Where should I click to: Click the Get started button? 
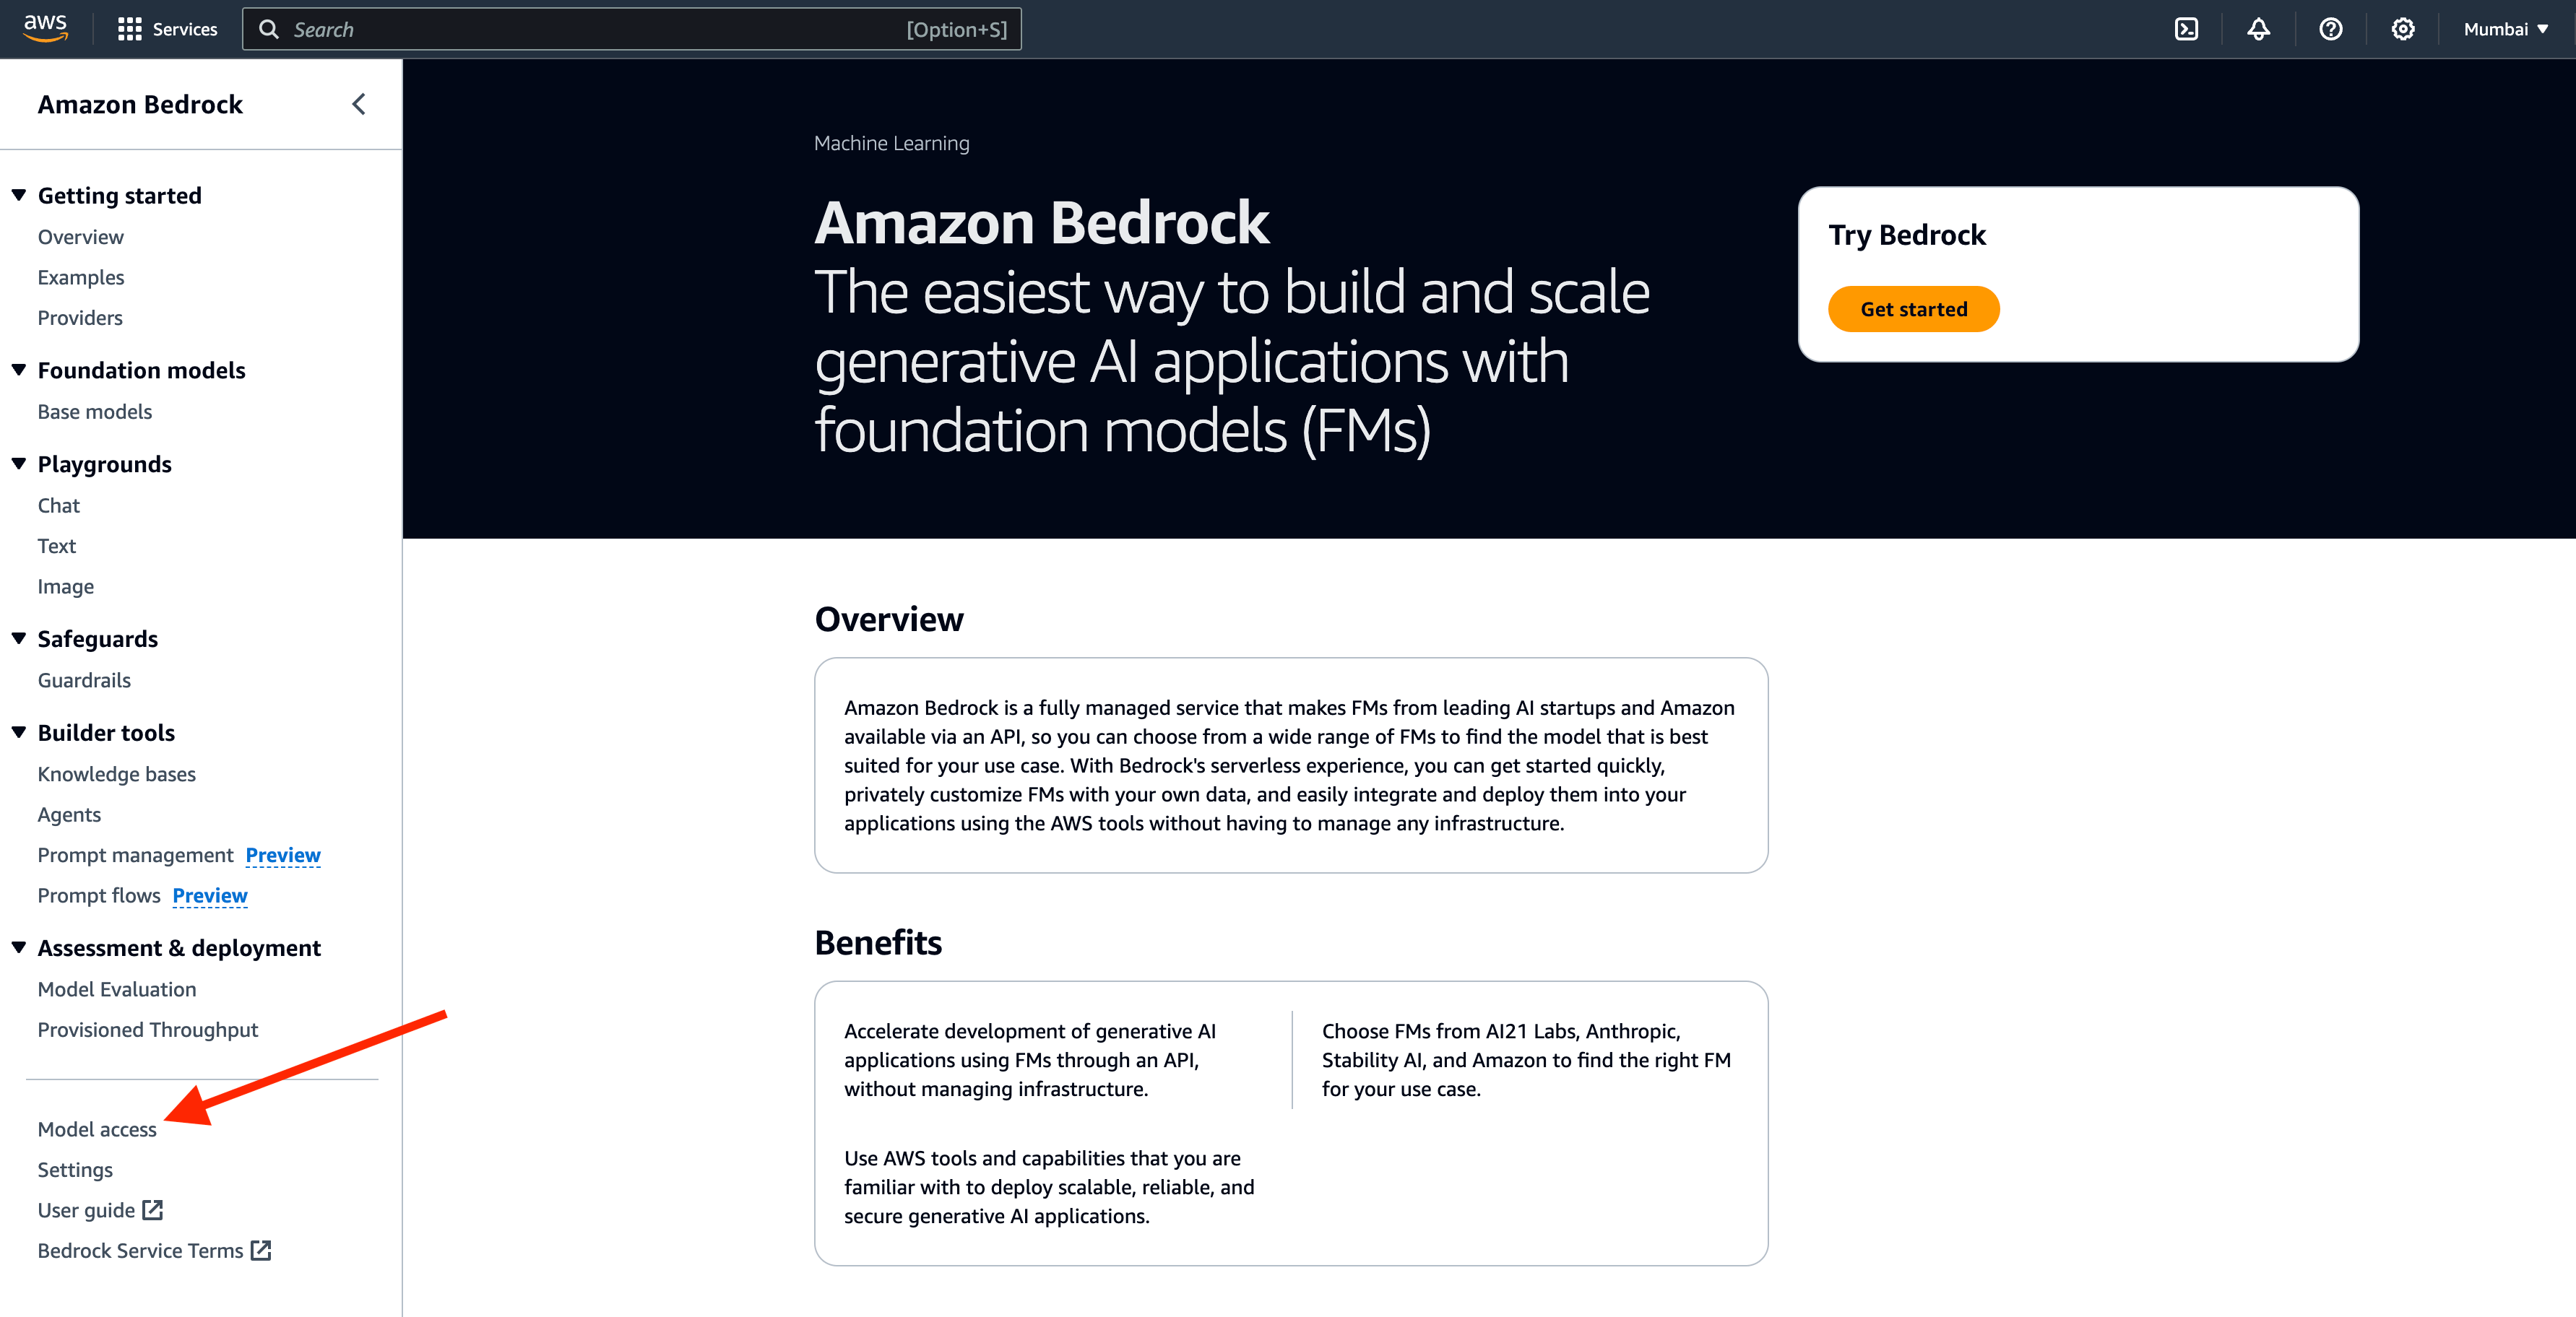[x=1913, y=309]
